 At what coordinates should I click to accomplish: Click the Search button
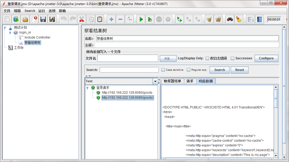[219, 70]
